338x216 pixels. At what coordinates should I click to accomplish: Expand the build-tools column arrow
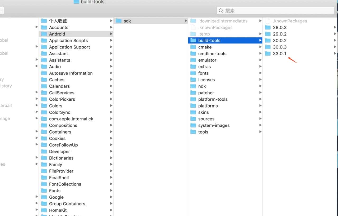click(x=260, y=40)
